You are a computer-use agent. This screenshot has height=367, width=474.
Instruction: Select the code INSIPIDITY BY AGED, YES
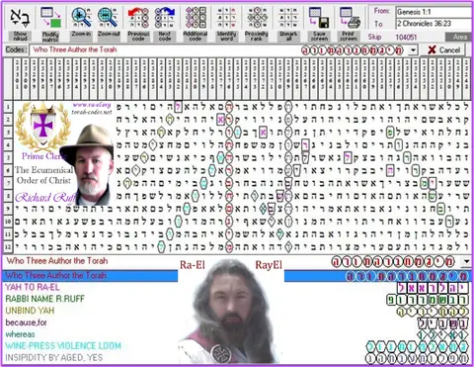point(54,357)
